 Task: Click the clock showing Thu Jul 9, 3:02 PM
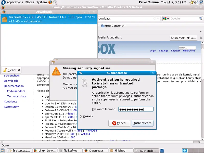[174, 2]
